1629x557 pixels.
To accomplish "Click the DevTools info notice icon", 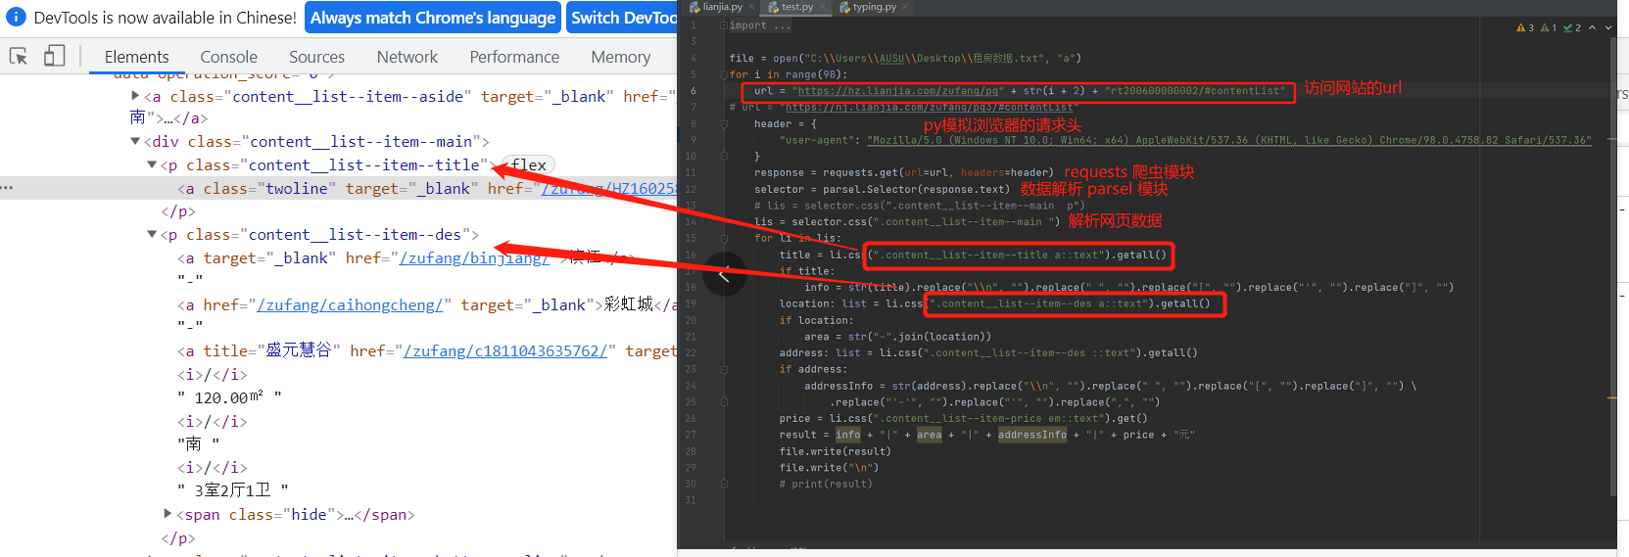I will 16,17.
